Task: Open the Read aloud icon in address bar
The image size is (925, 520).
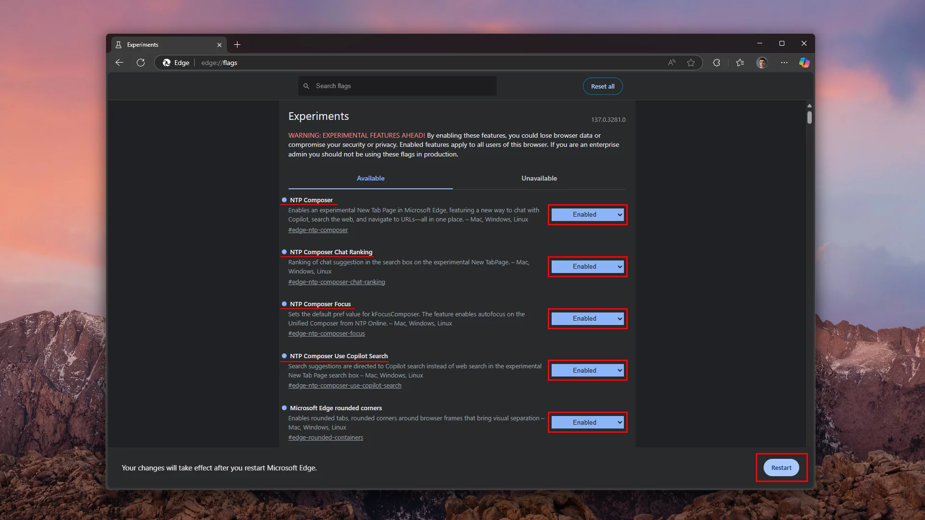Action: click(x=672, y=63)
